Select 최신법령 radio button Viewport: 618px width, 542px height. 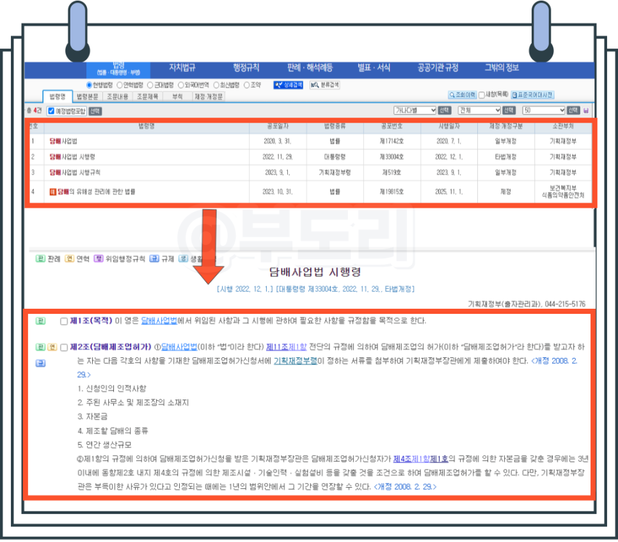[x=216, y=85]
